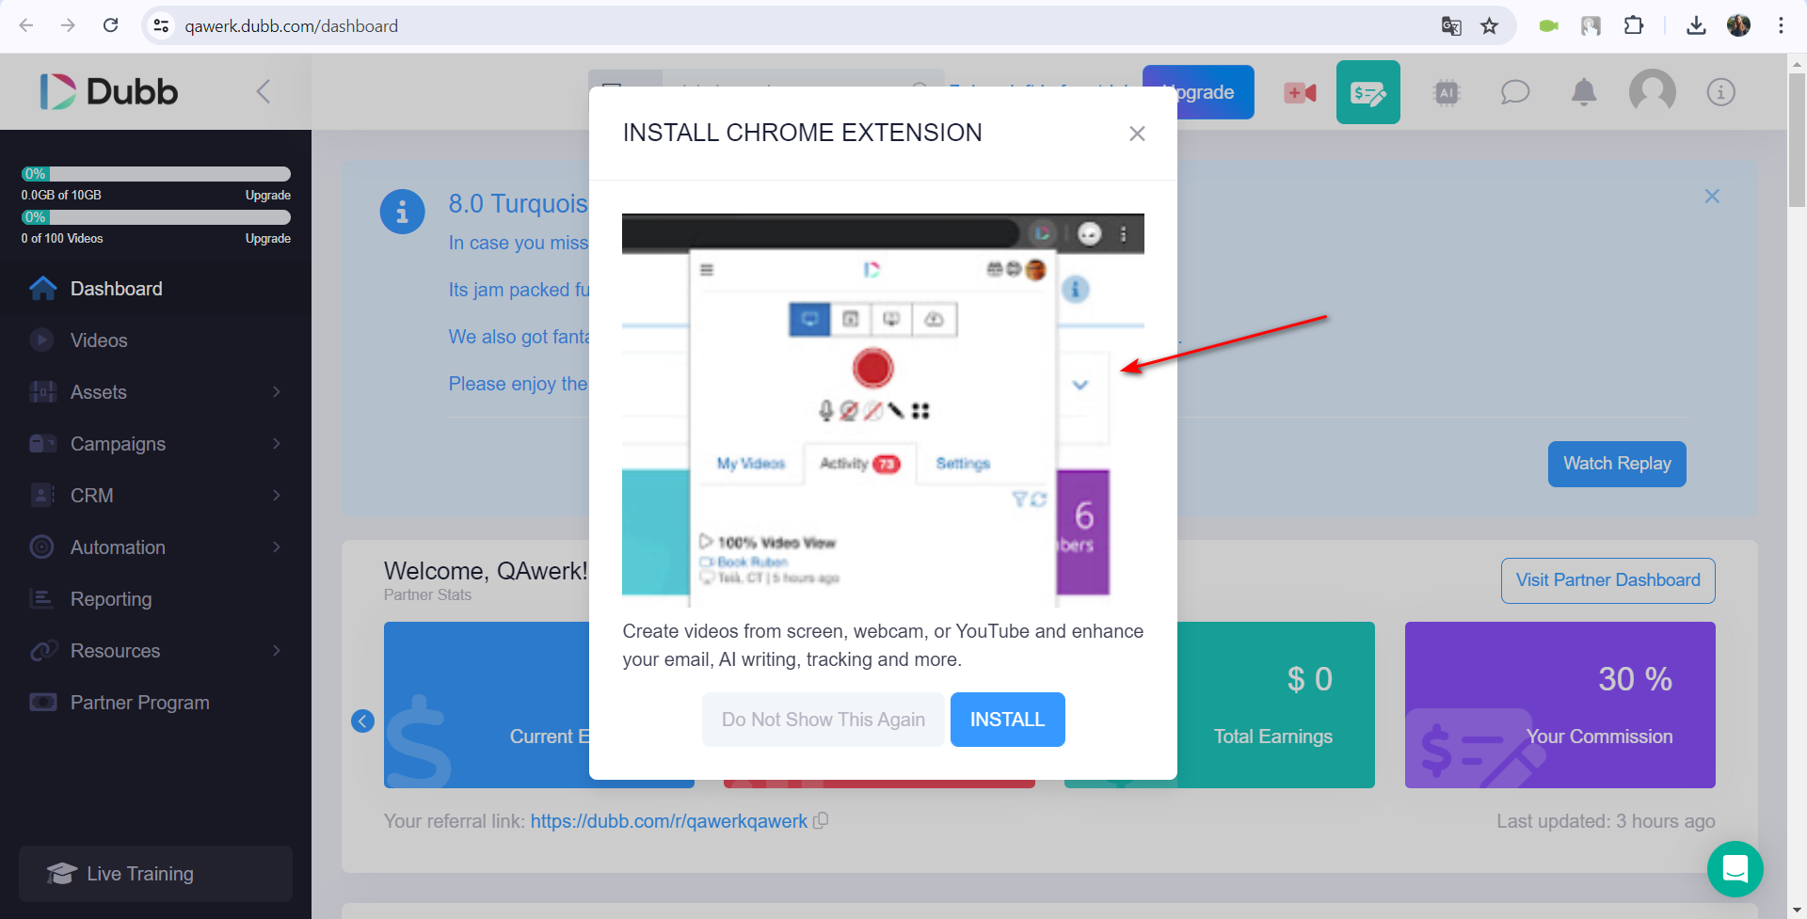Click the Assets icon in sidebar
This screenshot has width=1807, height=919.
(x=42, y=392)
